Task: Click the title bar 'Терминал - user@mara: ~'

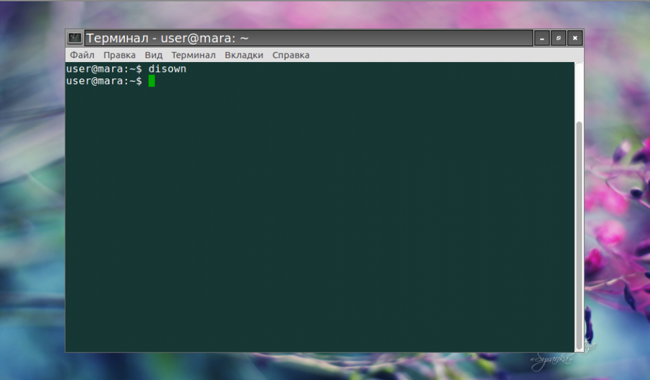Action: coord(308,38)
